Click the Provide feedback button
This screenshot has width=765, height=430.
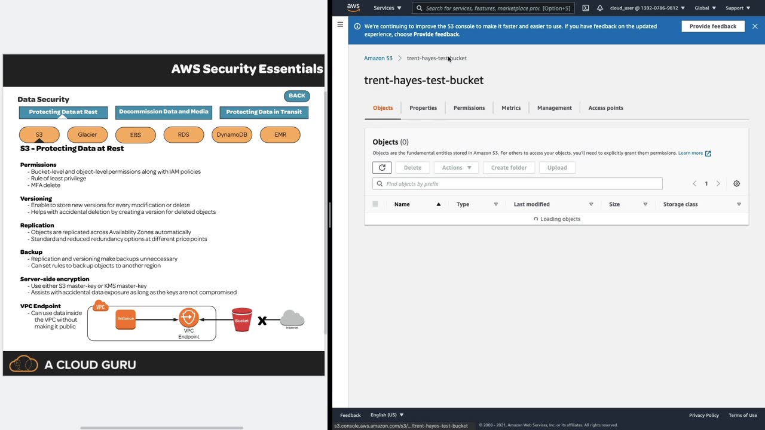pos(713,26)
